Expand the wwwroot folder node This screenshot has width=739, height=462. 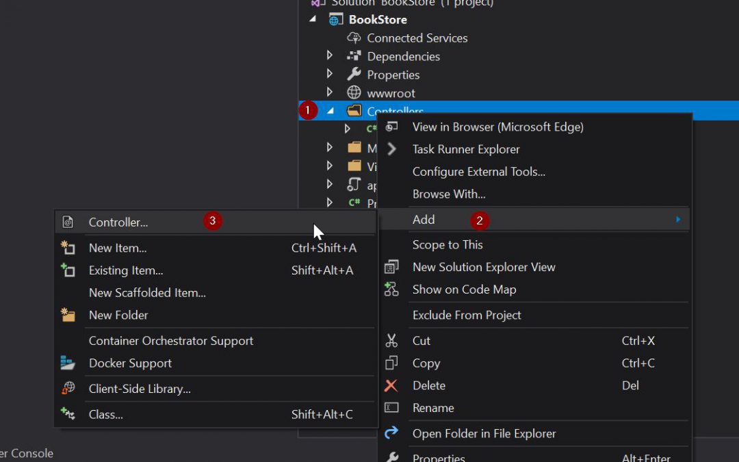[x=330, y=92]
